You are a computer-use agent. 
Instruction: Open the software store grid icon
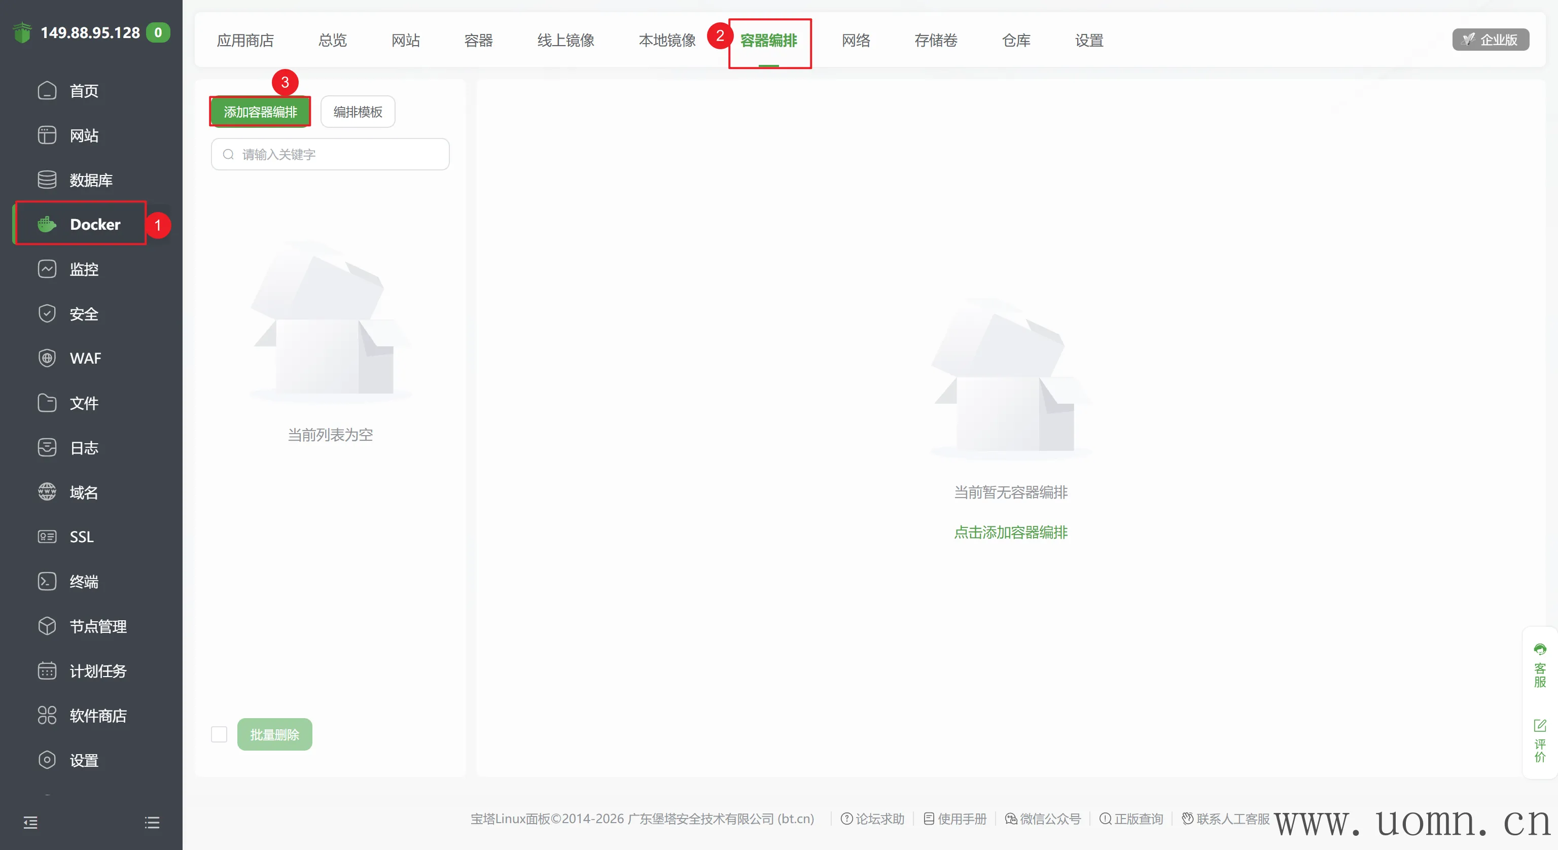tap(47, 716)
